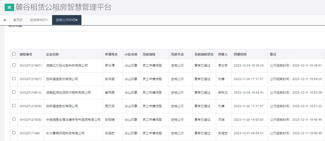Click the 流程编号 column header
This screenshot has width=325, height=141.
click(x=26, y=54)
